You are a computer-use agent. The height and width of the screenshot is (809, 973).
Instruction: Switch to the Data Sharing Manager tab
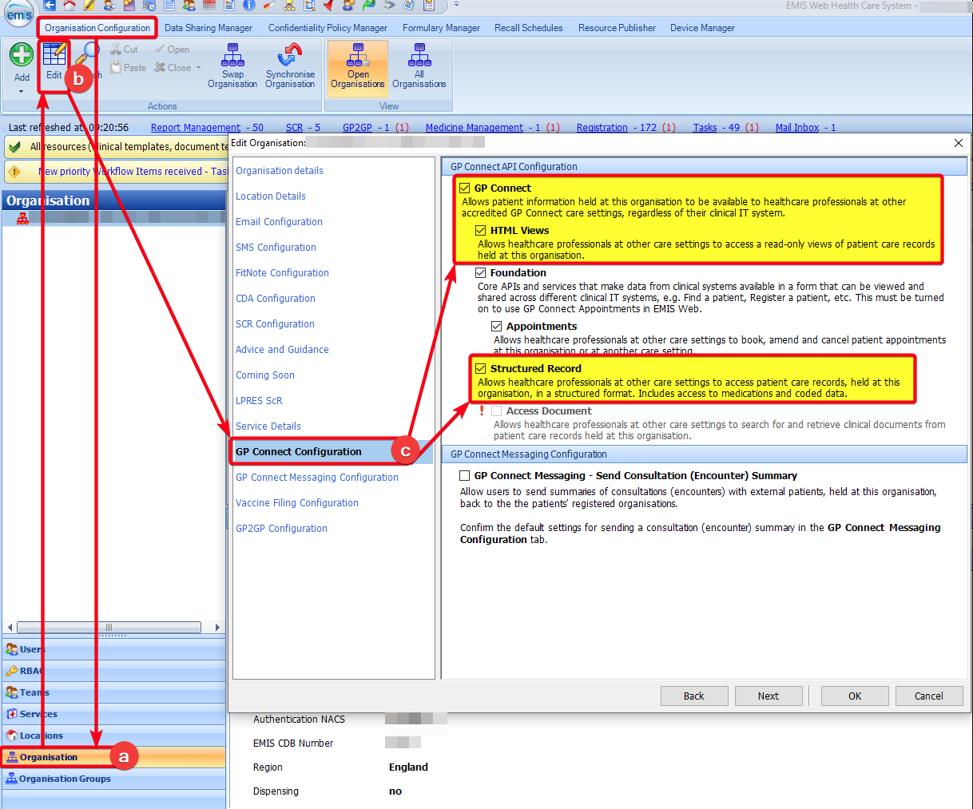208,28
